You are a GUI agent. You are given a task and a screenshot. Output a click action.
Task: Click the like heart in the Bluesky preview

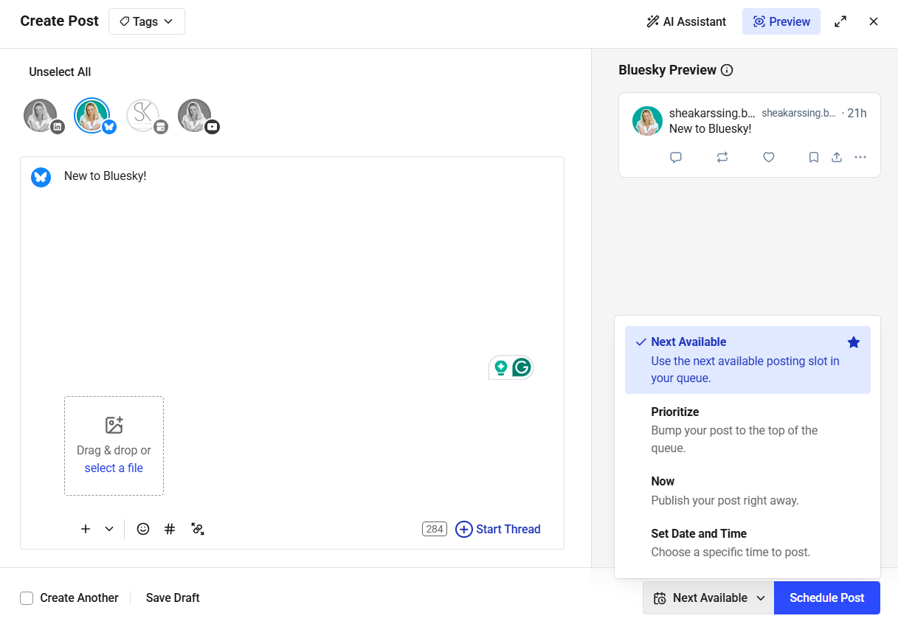pos(768,157)
